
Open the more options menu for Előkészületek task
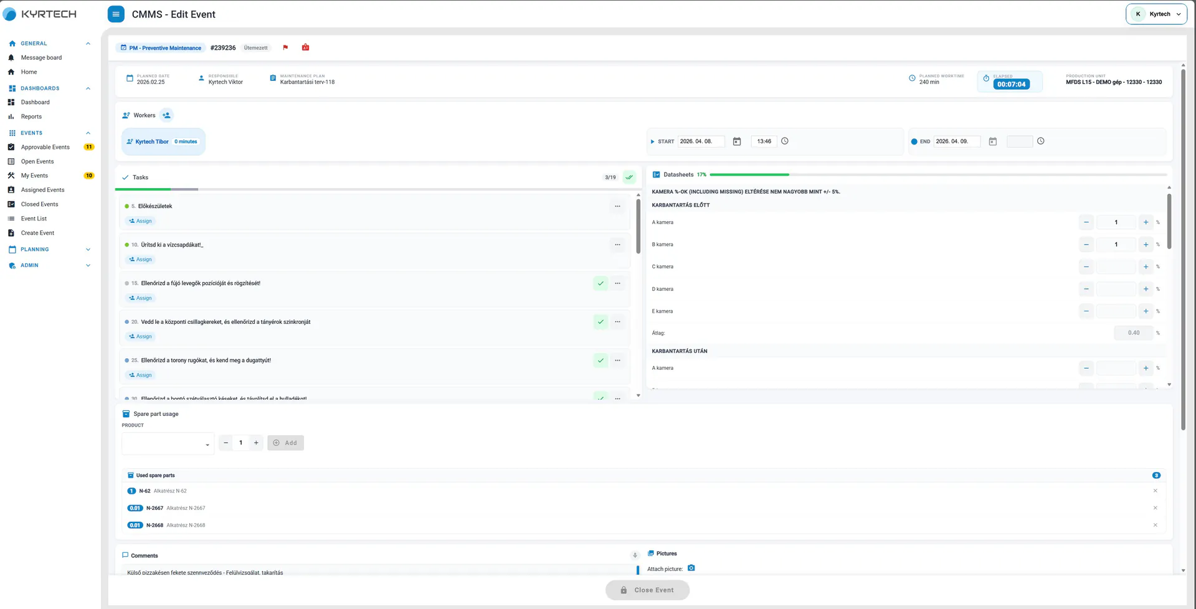coord(617,206)
